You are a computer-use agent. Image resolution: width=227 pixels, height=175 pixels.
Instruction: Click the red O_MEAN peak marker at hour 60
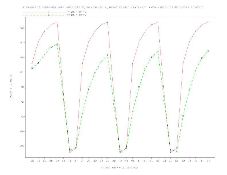[x=158, y=22]
